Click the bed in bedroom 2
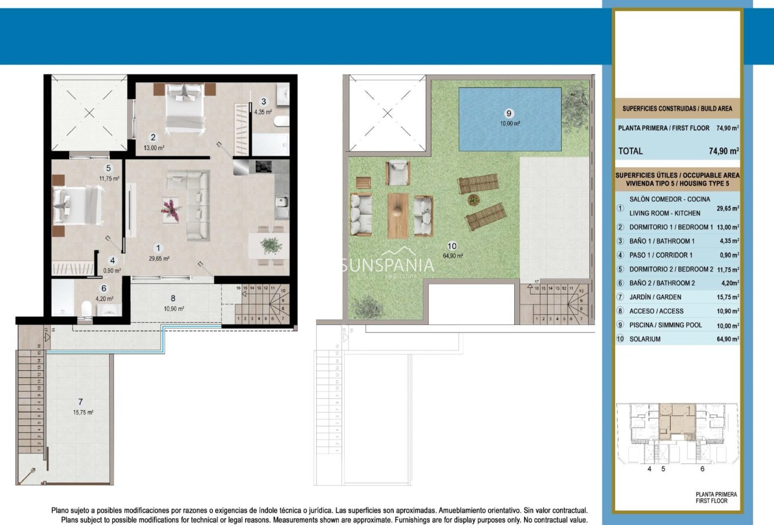Image resolution: width=774 pixels, height=525 pixels. click(x=79, y=206)
